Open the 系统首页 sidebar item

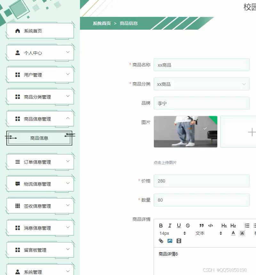point(40,31)
